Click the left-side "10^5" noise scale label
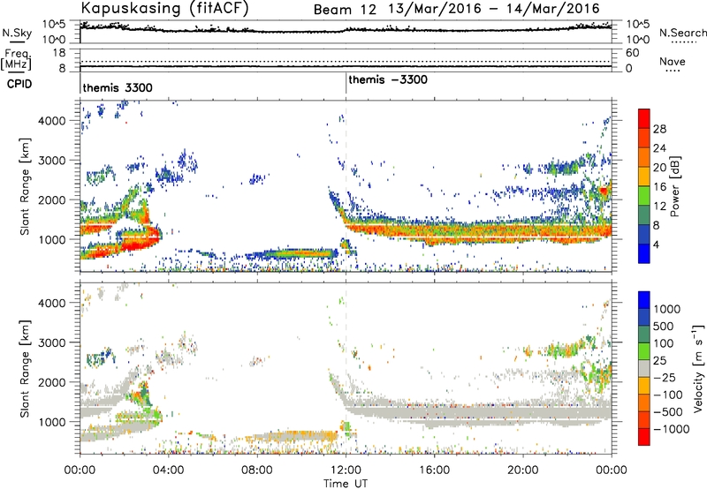707x489 pixels. point(54,24)
